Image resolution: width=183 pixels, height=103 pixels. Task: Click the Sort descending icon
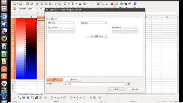coord(107,4)
